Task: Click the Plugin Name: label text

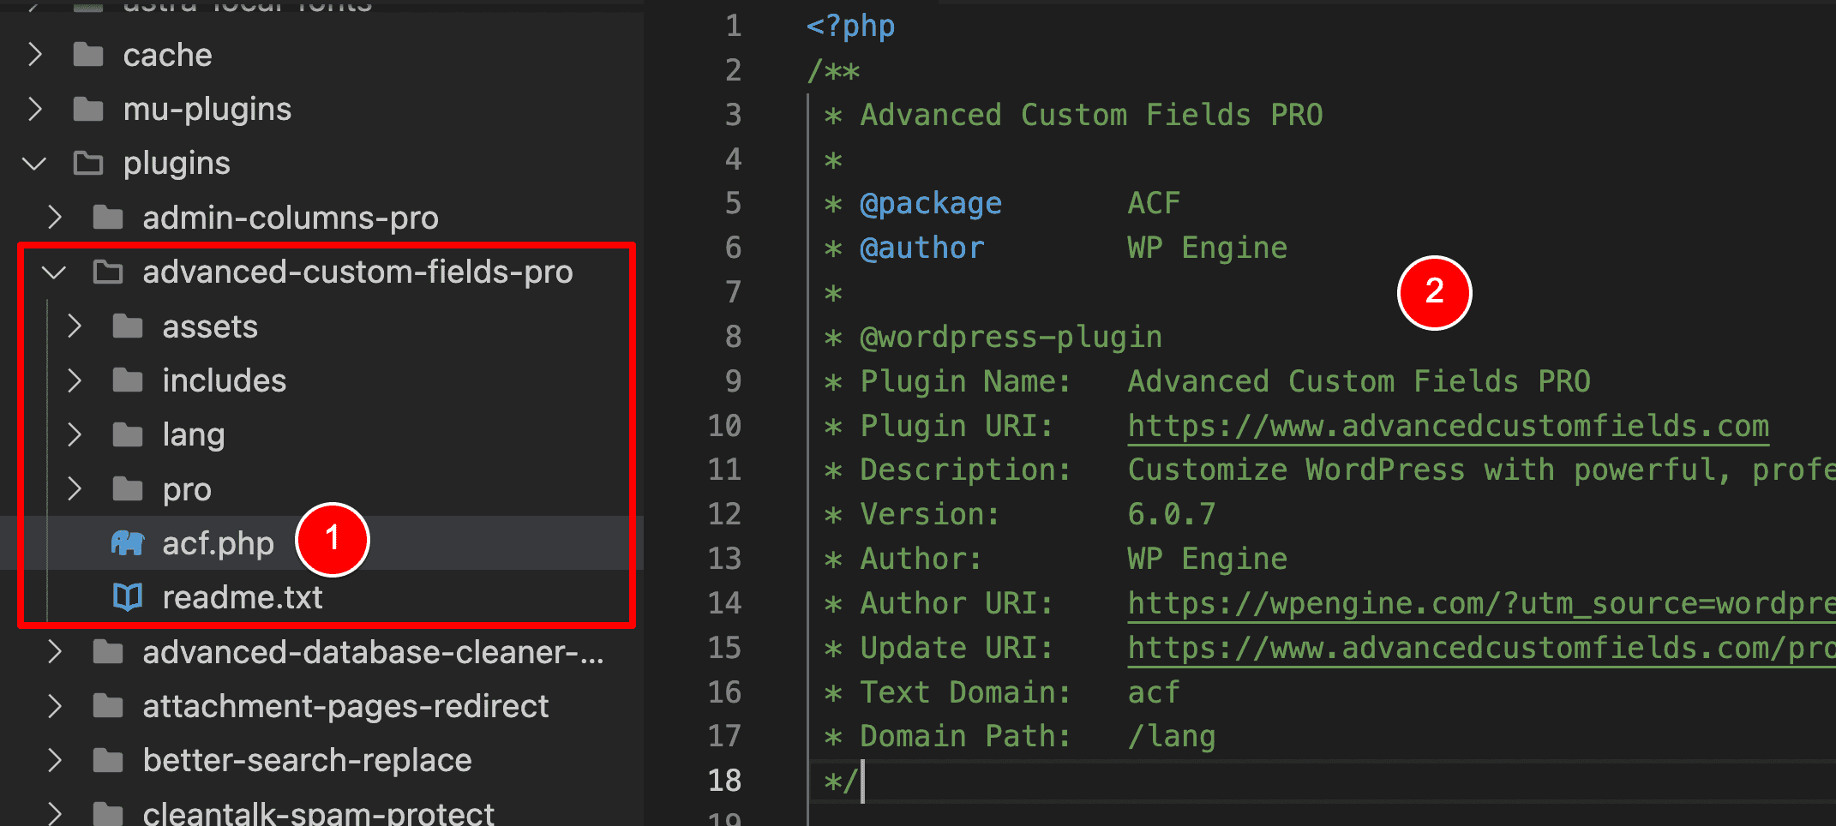Action: [966, 381]
